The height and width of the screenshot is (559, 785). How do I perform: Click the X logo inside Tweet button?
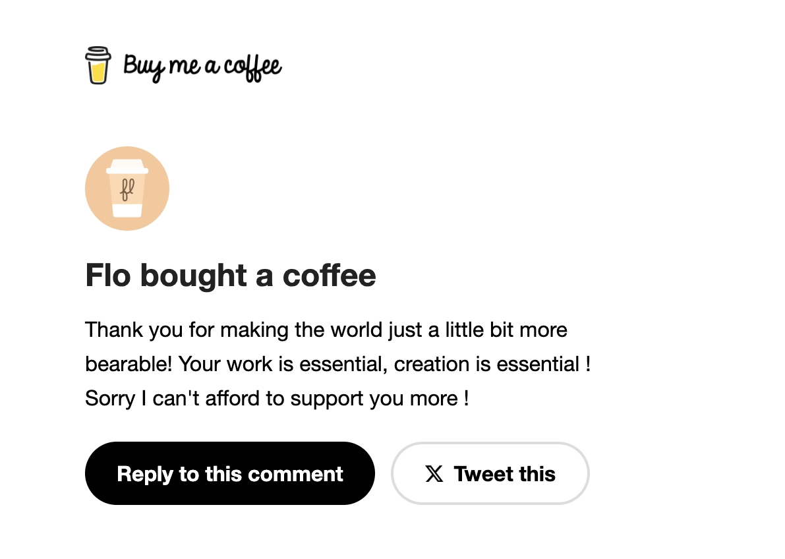(434, 474)
